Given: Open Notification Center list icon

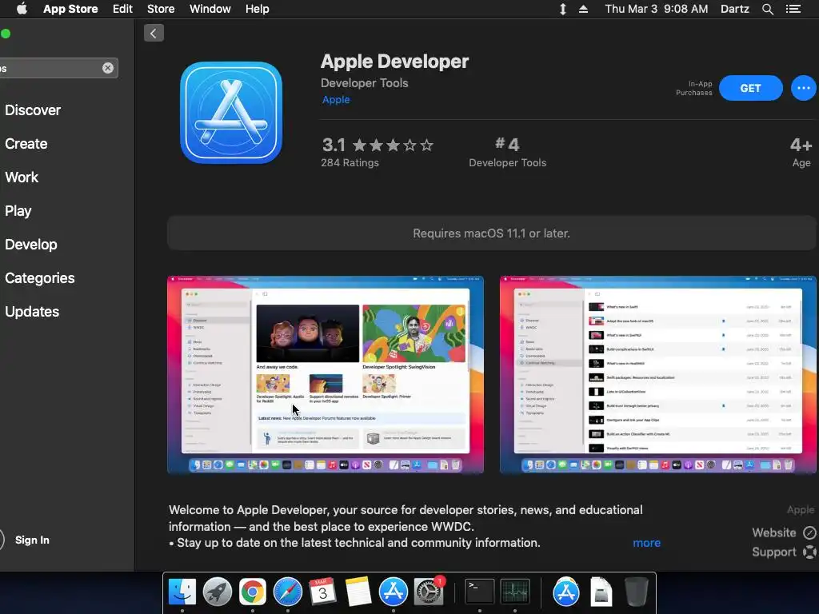Looking at the screenshot, I should (793, 9).
